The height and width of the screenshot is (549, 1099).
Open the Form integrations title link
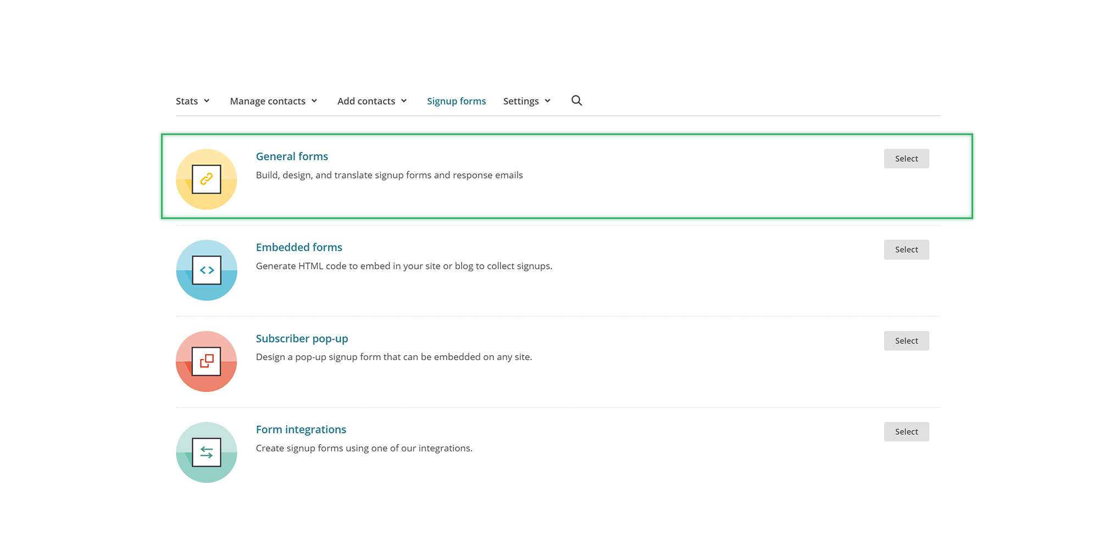point(301,430)
